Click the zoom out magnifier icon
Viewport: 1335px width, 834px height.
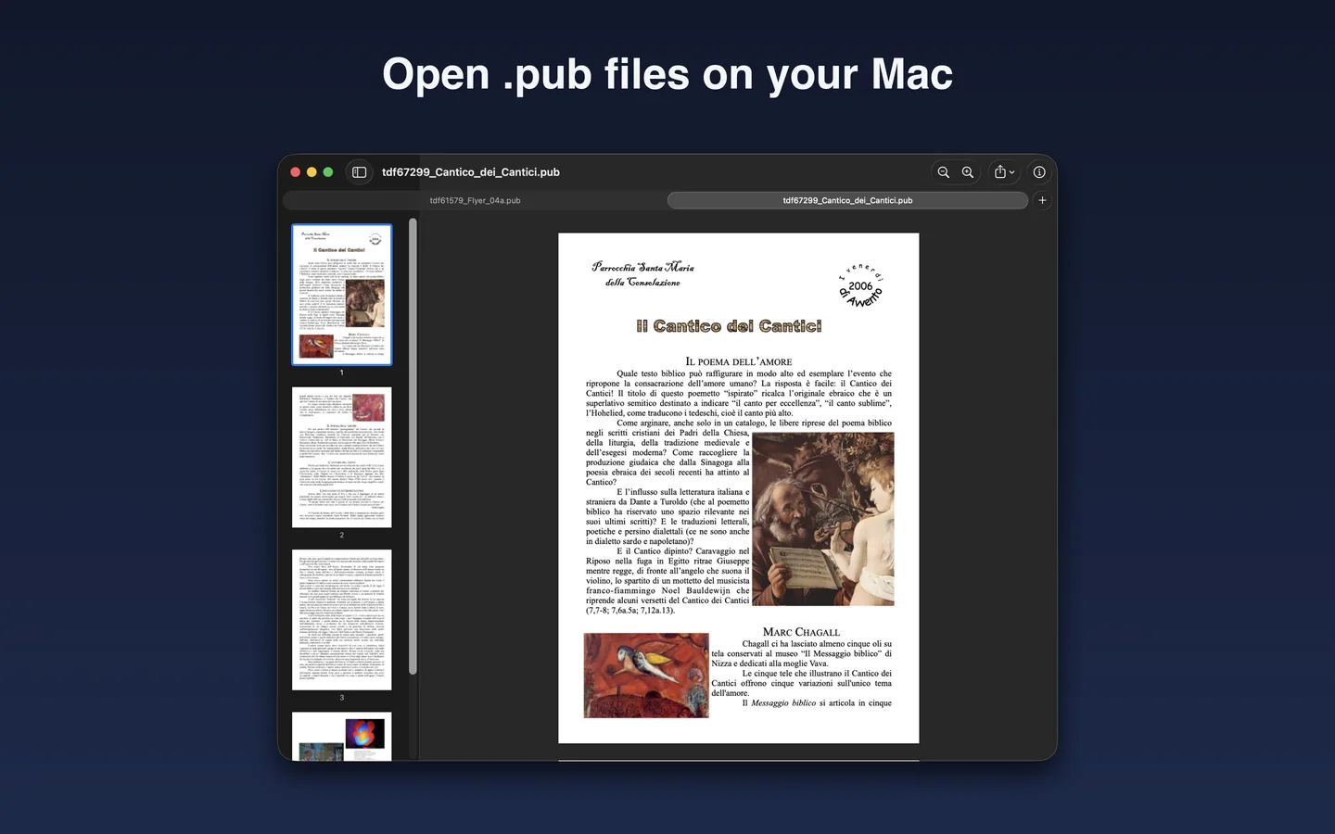click(x=943, y=172)
